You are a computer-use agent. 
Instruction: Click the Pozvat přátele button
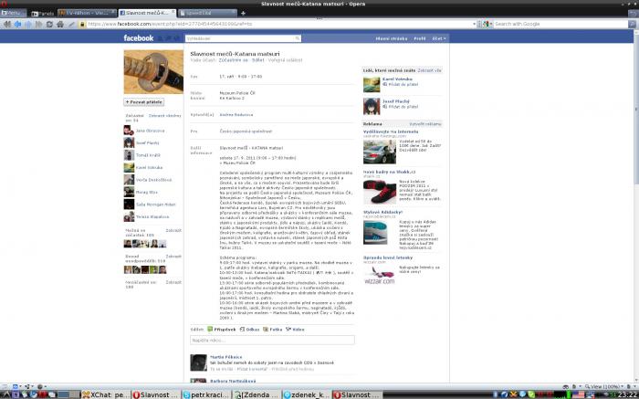(144, 102)
